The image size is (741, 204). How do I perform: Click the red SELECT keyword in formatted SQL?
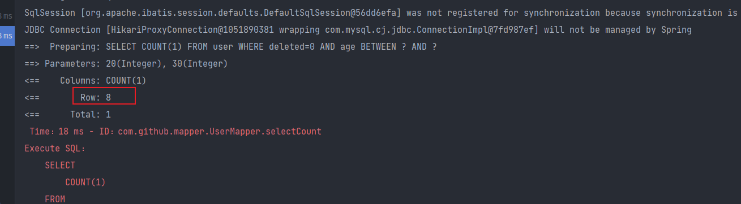click(x=60, y=165)
